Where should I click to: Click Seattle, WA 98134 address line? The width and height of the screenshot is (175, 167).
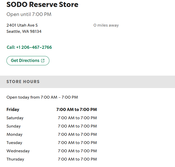pos(24,31)
